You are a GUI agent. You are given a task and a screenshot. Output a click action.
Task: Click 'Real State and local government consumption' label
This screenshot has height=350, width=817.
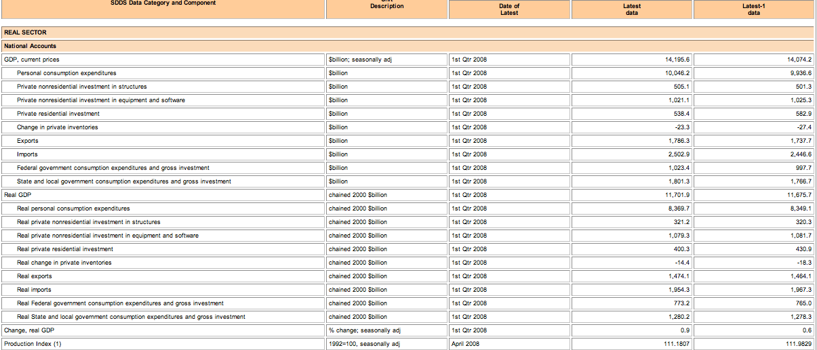[x=132, y=317]
